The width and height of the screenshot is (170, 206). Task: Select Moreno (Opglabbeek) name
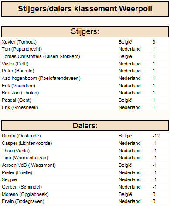coord(25,194)
